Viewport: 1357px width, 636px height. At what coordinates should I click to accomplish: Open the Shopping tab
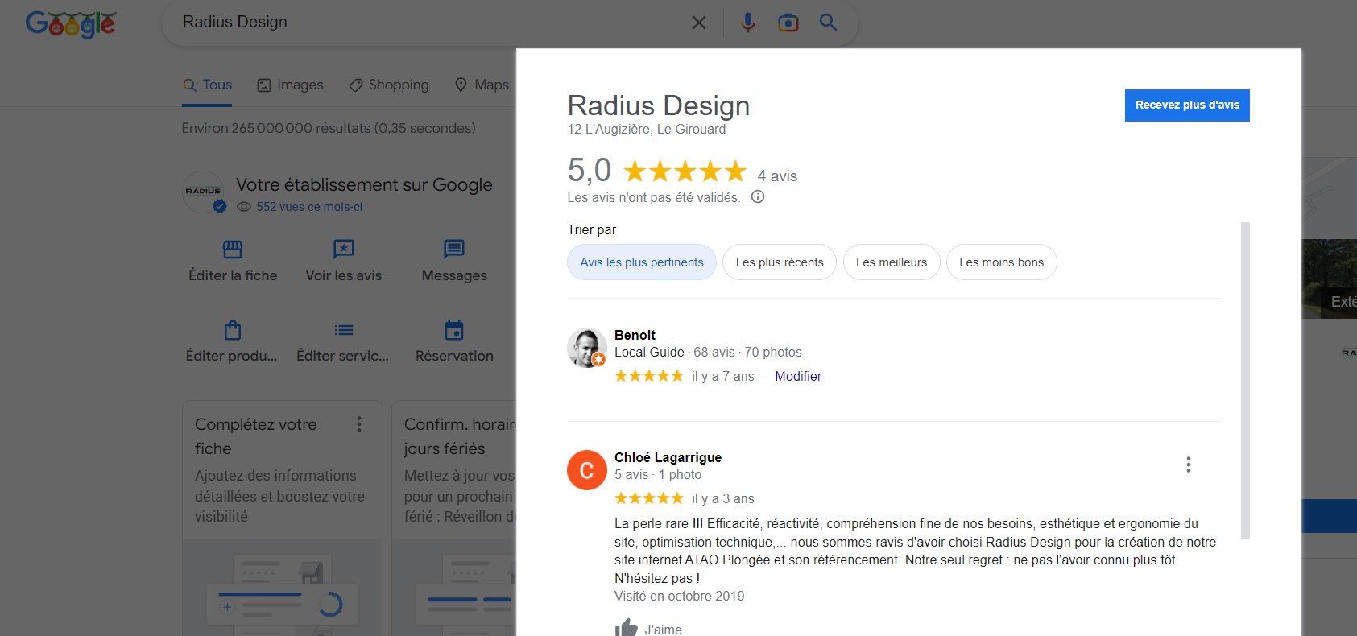click(x=389, y=85)
